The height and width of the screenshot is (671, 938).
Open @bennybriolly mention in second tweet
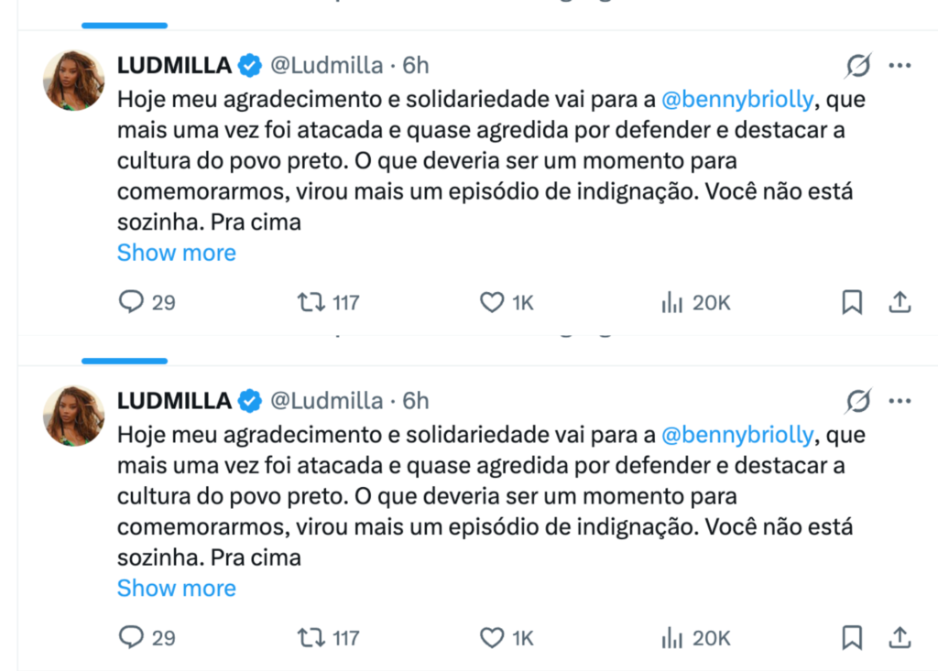(x=736, y=434)
